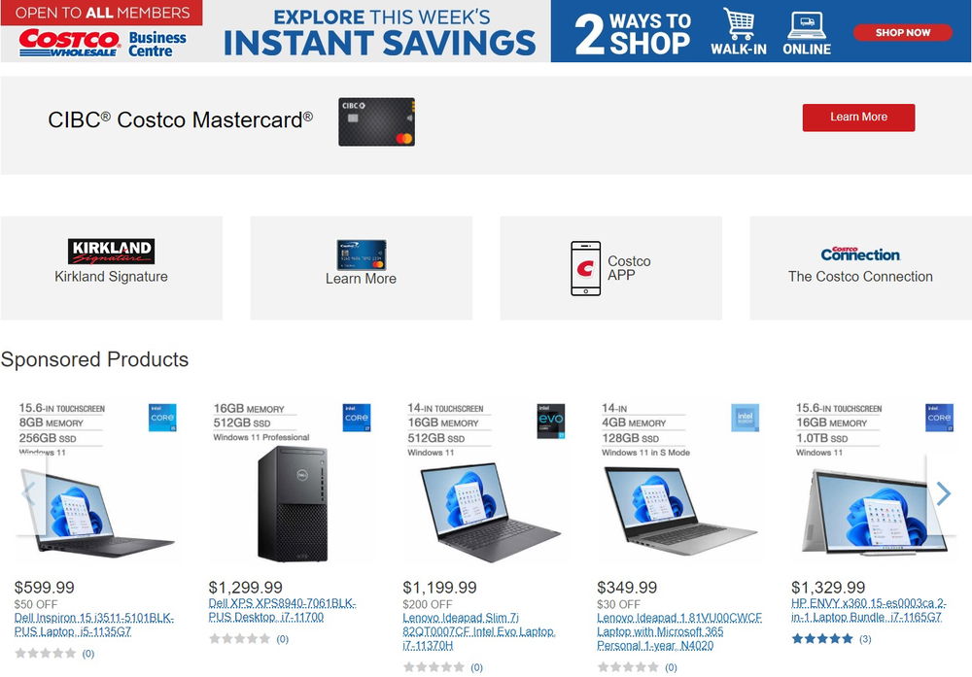Go back with the carousel left arrow
972x677 pixels.
click(x=28, y=493)
